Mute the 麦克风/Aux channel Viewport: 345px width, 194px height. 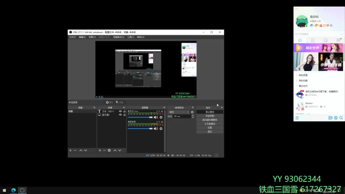pos(156,117)
